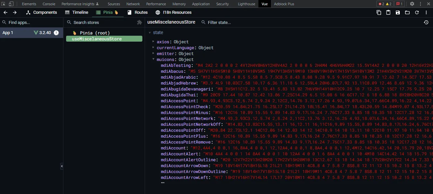The width and height of the screenshot is (433, 194).
Task: Switch to the Application tab
Action: click(201, 4)
